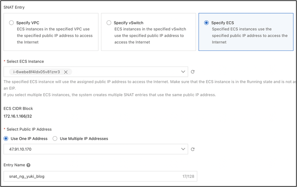The width and height of the screenshot is (297, 187).
Task: Select the Specify vSwitch radio button
Action: coord(109,23)
